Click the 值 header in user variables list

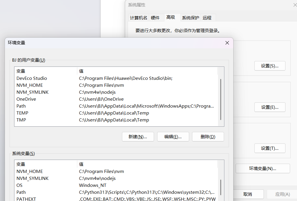(x=147, y=71)
